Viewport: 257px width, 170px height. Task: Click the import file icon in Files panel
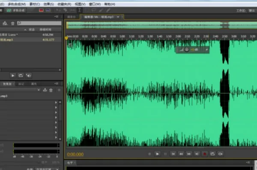pos(5,23)
